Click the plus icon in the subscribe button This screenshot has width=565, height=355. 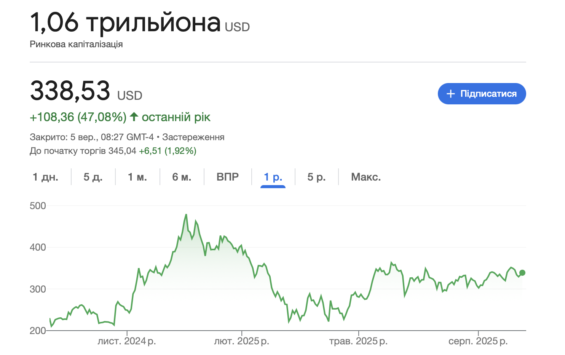click(451, 94)
